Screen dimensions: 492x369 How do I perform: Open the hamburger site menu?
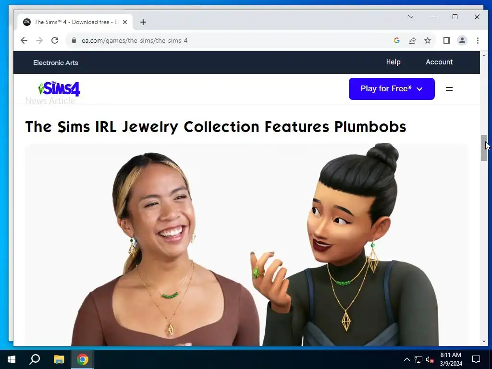click(449, 89)
